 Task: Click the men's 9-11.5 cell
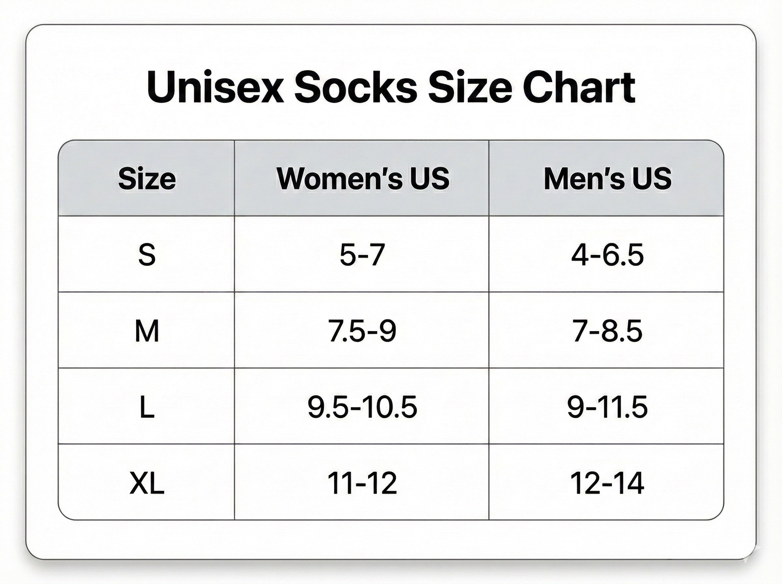tap(607, 407)
